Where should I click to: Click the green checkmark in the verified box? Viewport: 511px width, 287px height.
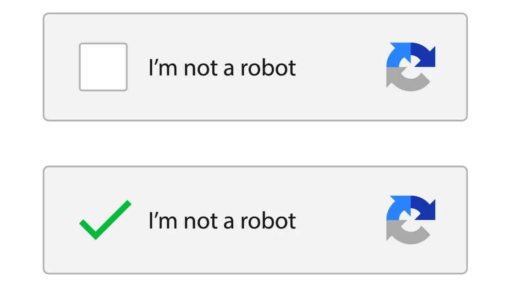coord(104,220)
